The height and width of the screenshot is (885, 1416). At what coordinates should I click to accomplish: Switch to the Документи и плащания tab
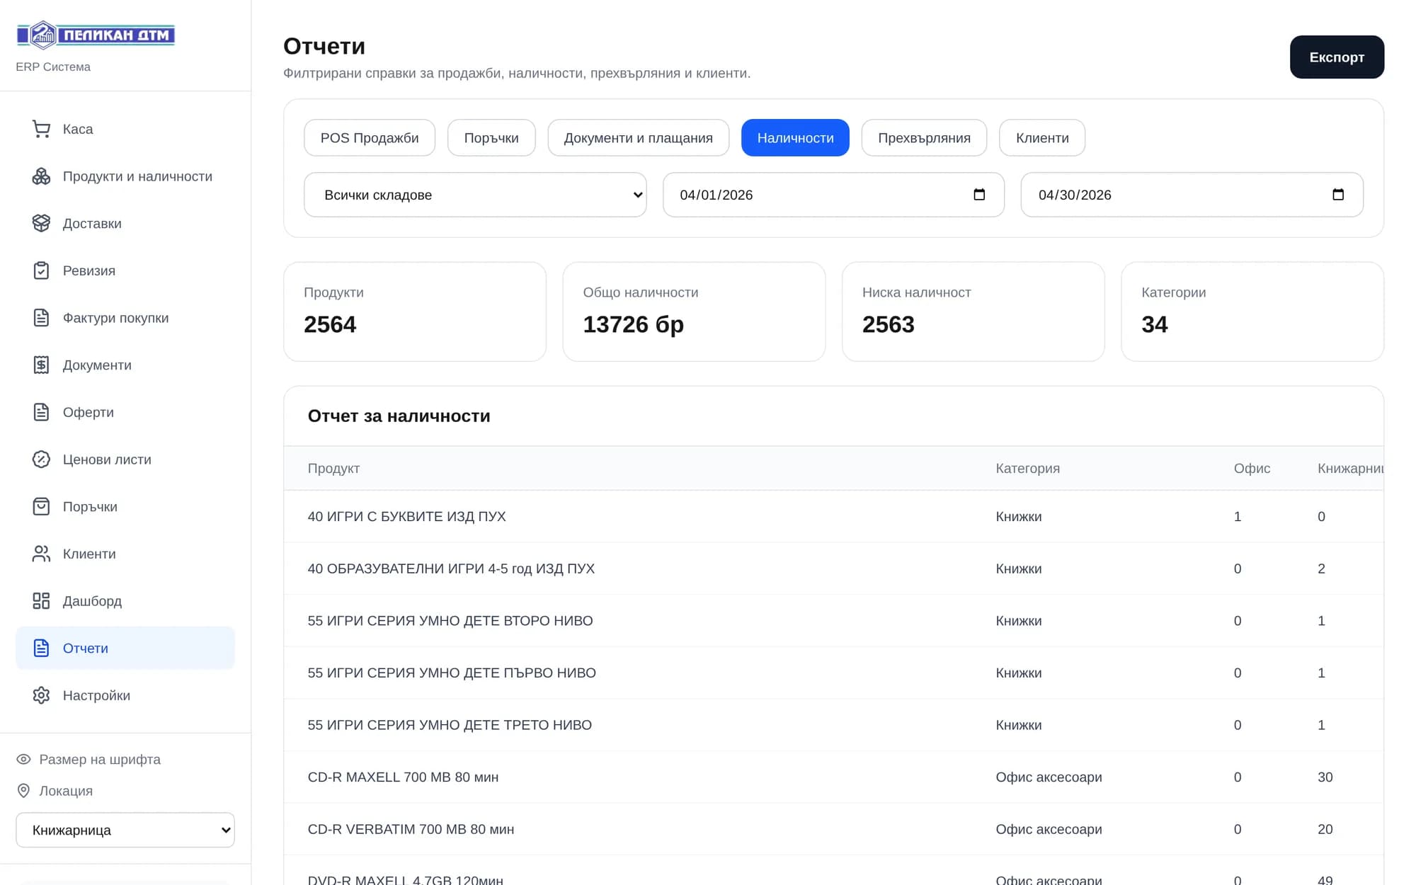[x=638, y=137]
